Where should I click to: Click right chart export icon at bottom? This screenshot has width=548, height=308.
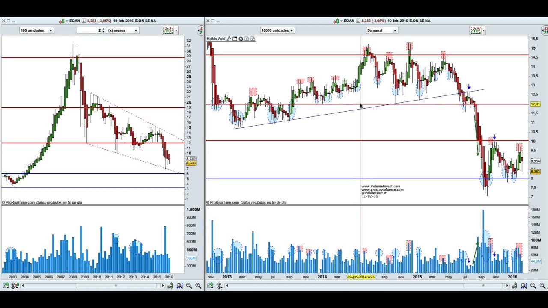point(210,286)
